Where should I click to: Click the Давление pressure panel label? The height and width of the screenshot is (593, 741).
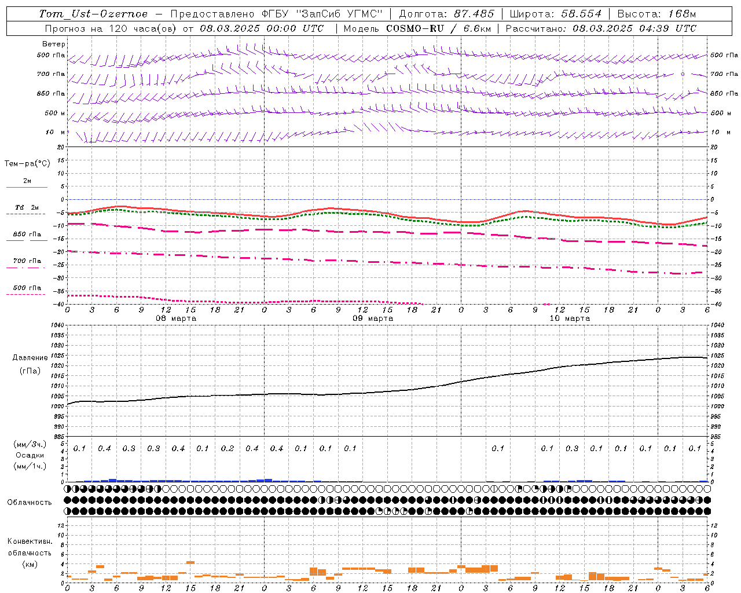click(30, 358)
